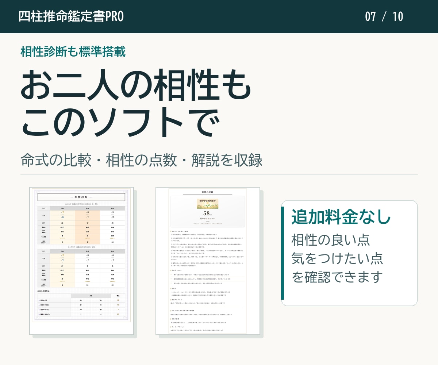Click the 相性診断 title box in left thumbnail
Viewport: 438px width, 365px height.
(x=81, y=197)
